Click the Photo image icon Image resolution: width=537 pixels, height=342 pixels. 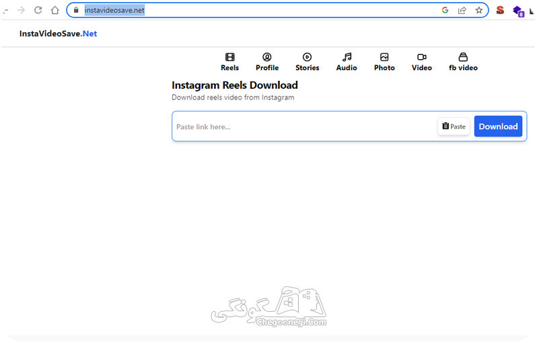384,57
